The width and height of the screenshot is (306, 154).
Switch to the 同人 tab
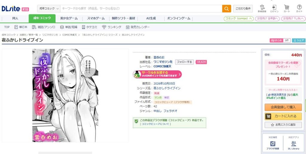[x=15, y=18]
